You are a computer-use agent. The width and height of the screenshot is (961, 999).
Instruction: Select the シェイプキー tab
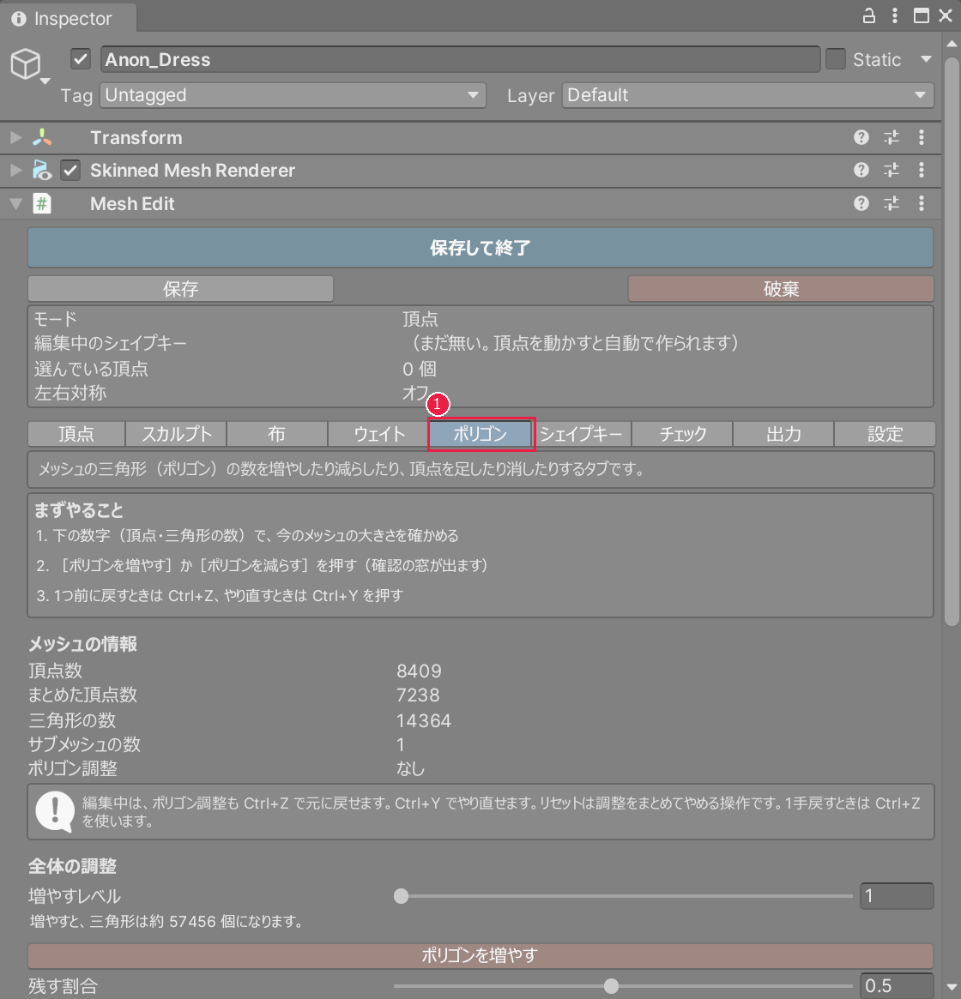581,434
